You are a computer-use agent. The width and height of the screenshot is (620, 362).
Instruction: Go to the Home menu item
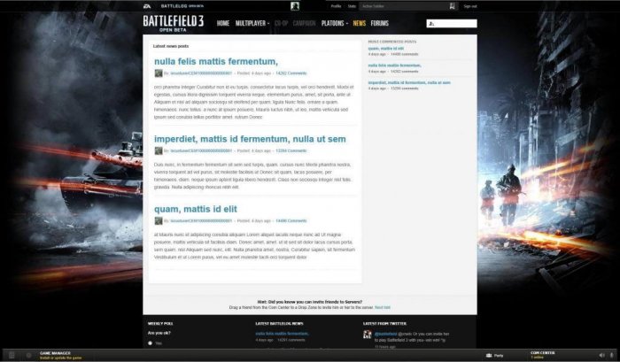pos(222,23)
